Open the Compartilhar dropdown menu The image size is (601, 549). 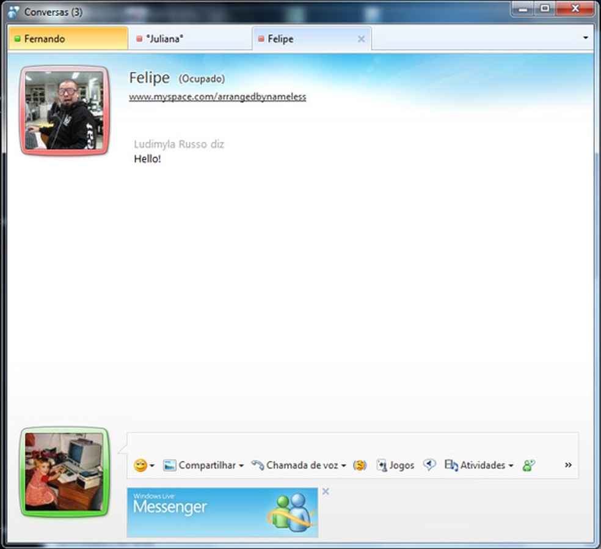pyautogui.click(x=241, y=465)
